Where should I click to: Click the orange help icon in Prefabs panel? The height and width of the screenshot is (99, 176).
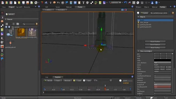(173, 13)
